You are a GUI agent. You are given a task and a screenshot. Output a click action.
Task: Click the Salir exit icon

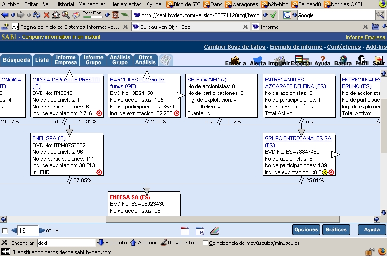378,60
